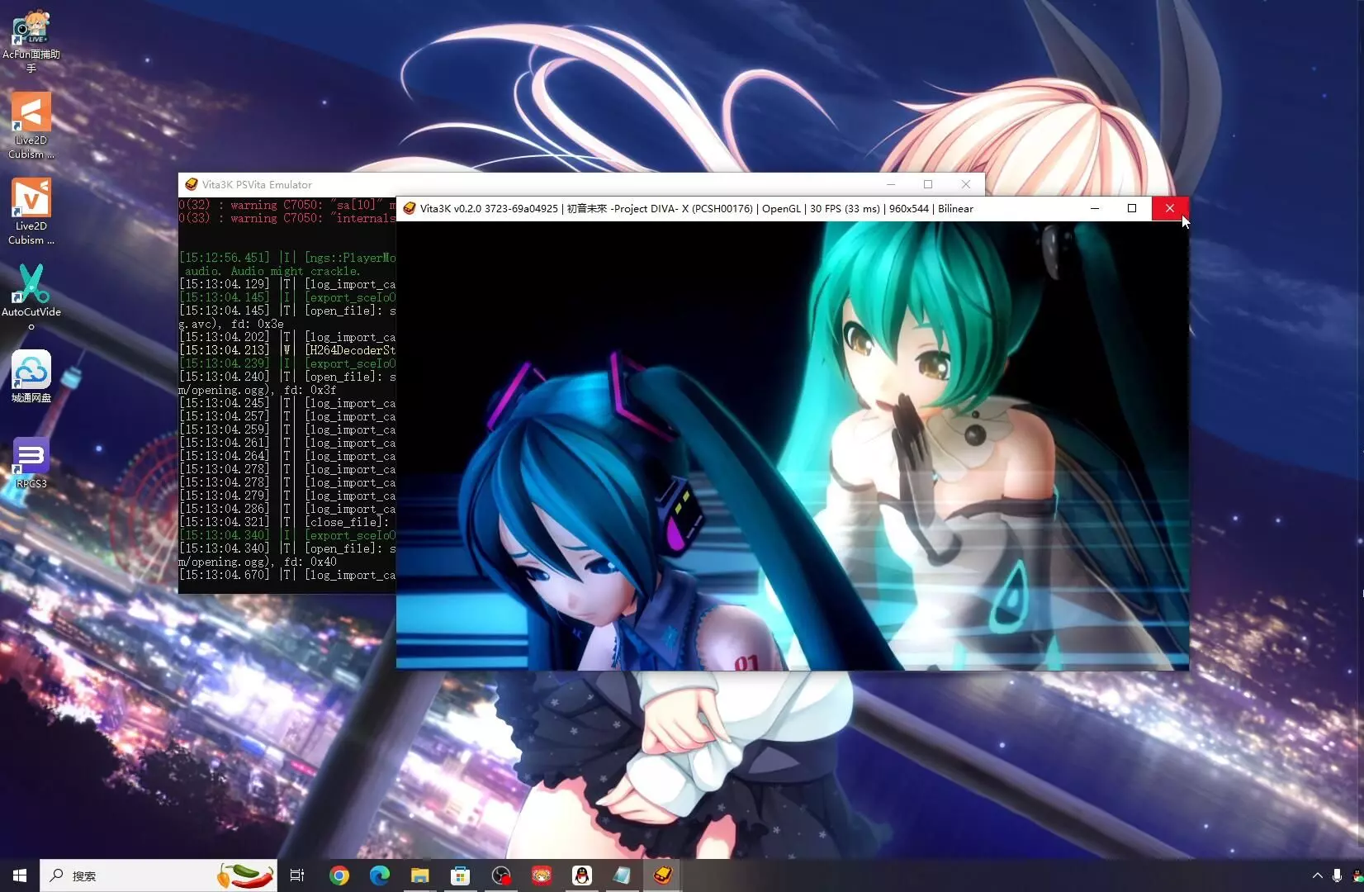Image resolution: width=1364 pixels, height=892 pixels.
Task: Open the Windows Start menu
Action: [x=20, y=875]
